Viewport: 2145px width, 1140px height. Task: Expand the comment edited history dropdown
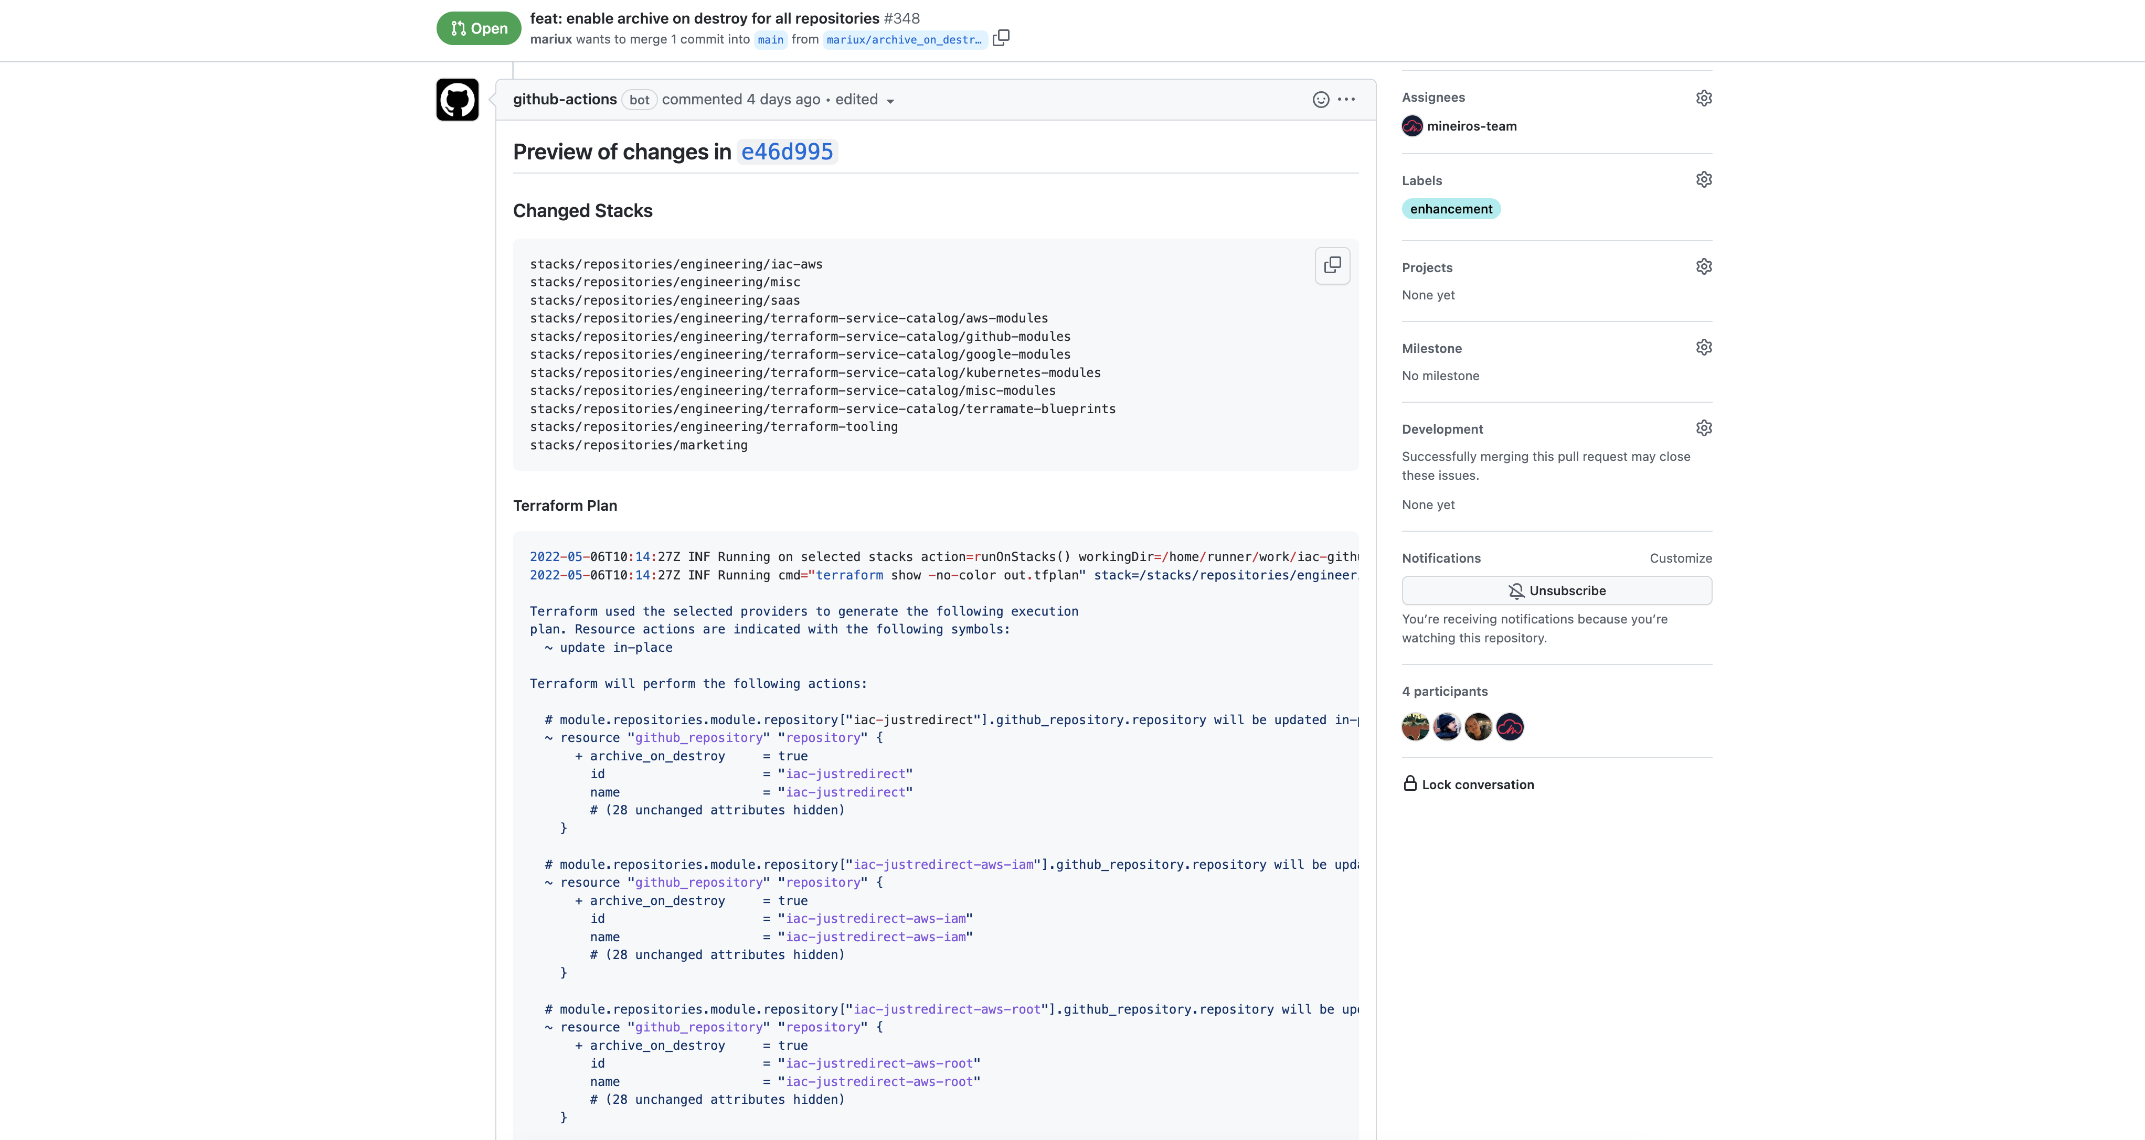[x=865, y=100]
